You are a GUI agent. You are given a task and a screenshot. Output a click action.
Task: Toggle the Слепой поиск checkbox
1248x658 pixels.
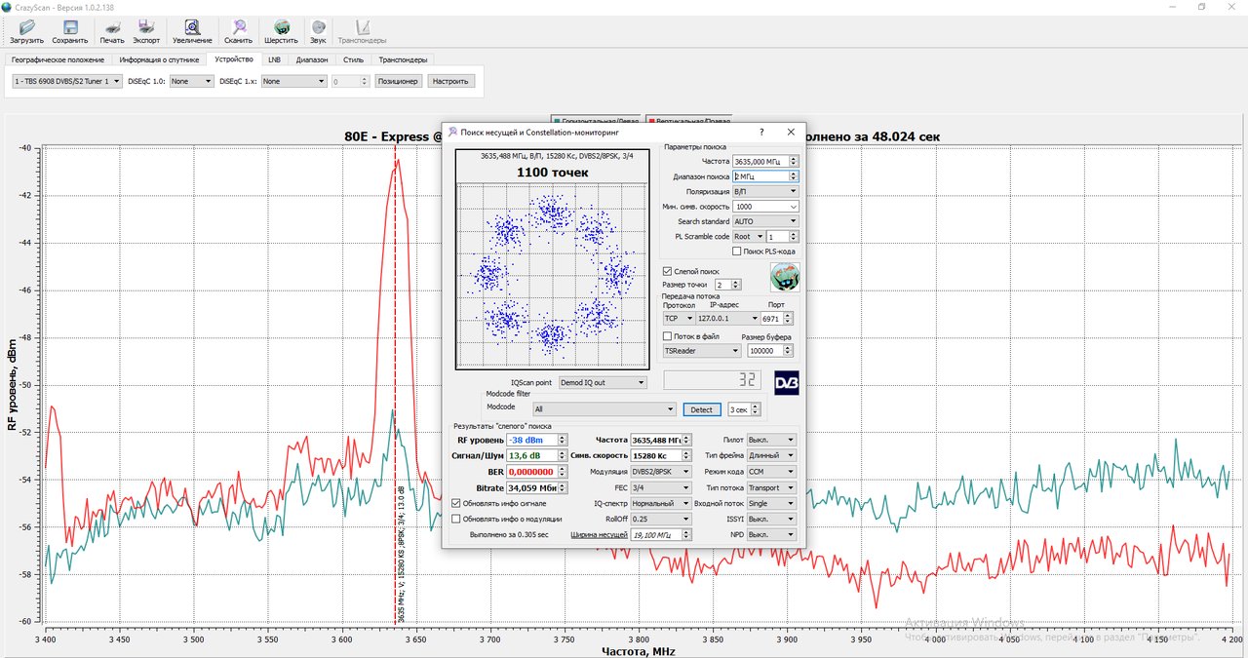(x=667, y=271)
